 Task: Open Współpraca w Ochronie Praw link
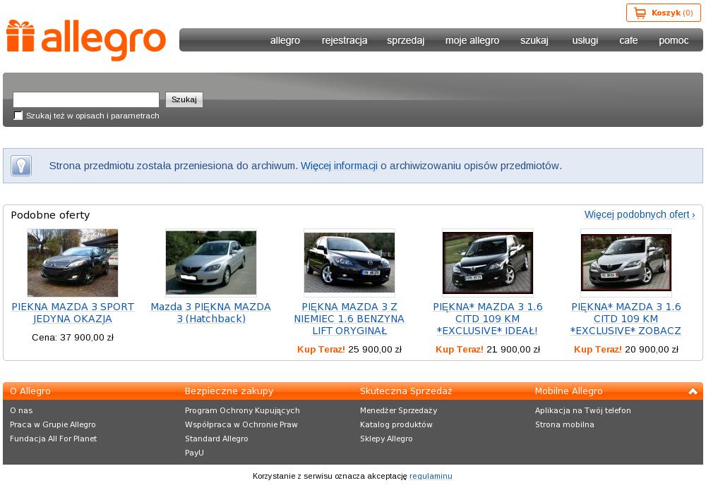[x=241, y=424]
